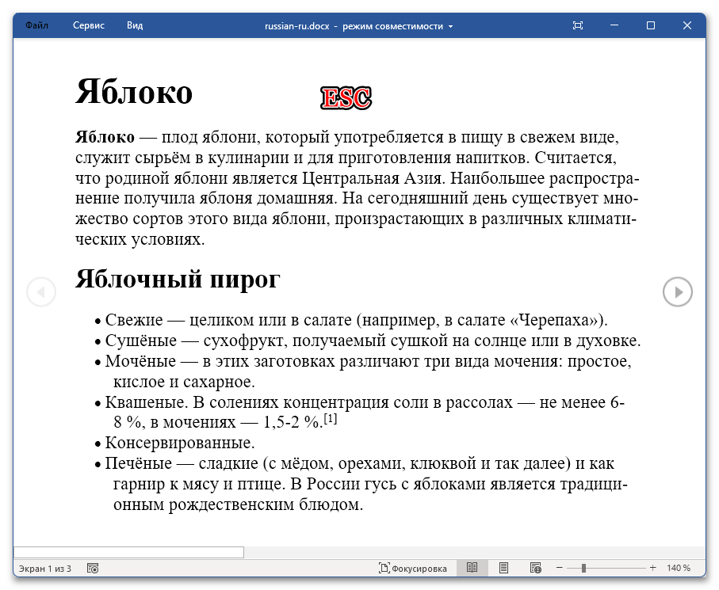Open the Сервис menu
The image size is (719, 590).
point(89,25)
